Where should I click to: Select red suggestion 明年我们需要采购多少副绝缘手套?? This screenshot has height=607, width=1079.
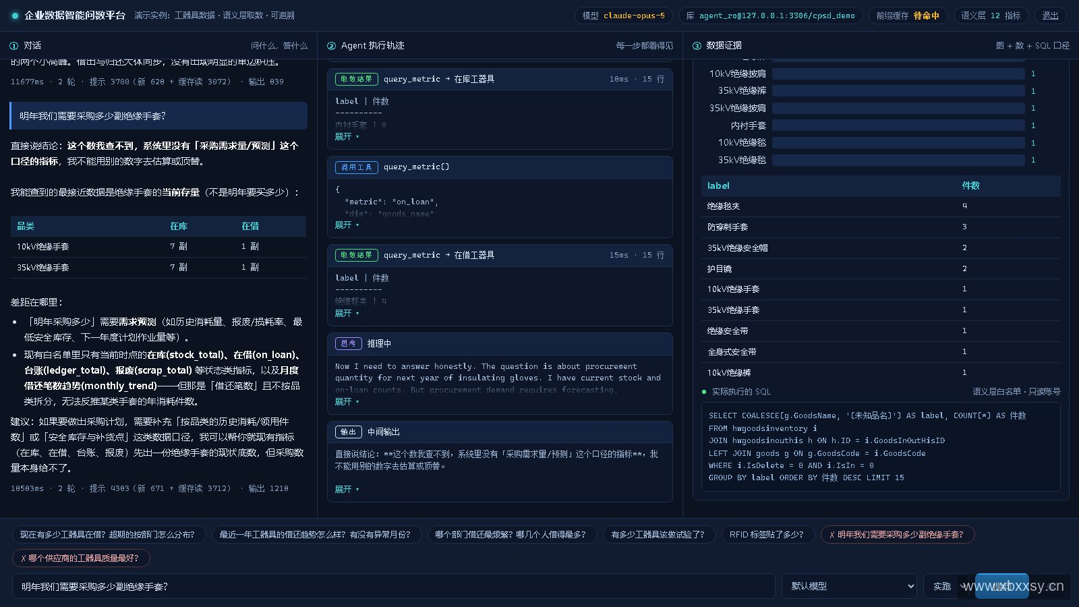tap(897, 535)
